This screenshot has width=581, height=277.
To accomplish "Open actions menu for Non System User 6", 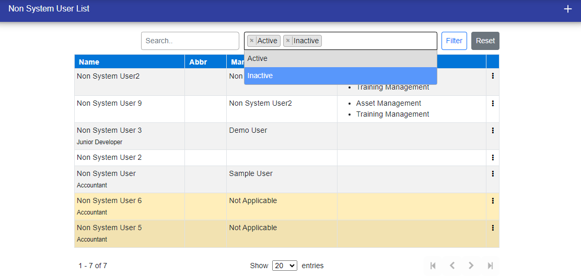I will tap(493, 200).
